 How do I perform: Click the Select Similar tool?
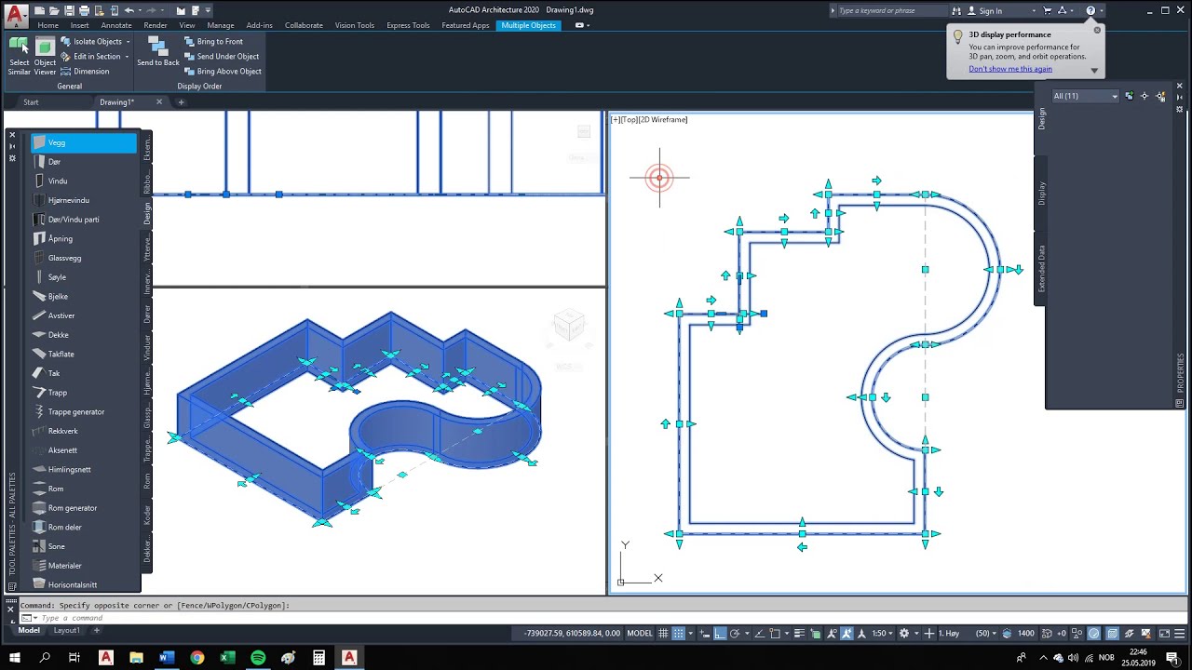point(20,57)
